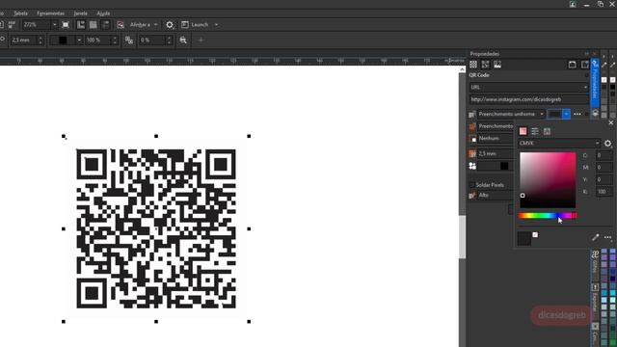
Task: Open the CMYK color model dropdown
Action: point(559,144)
